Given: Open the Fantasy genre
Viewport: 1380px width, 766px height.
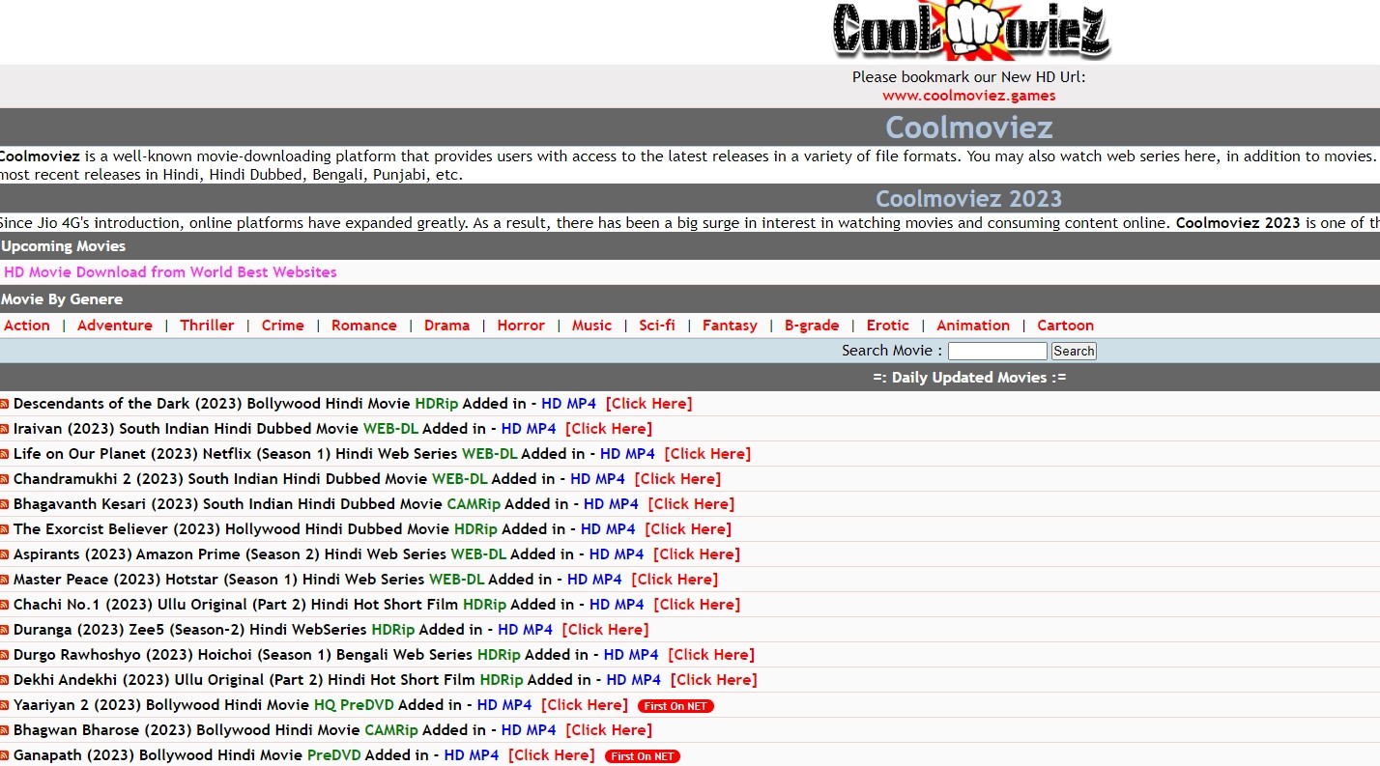Looking at the screenshot, I should pos(730,326).
